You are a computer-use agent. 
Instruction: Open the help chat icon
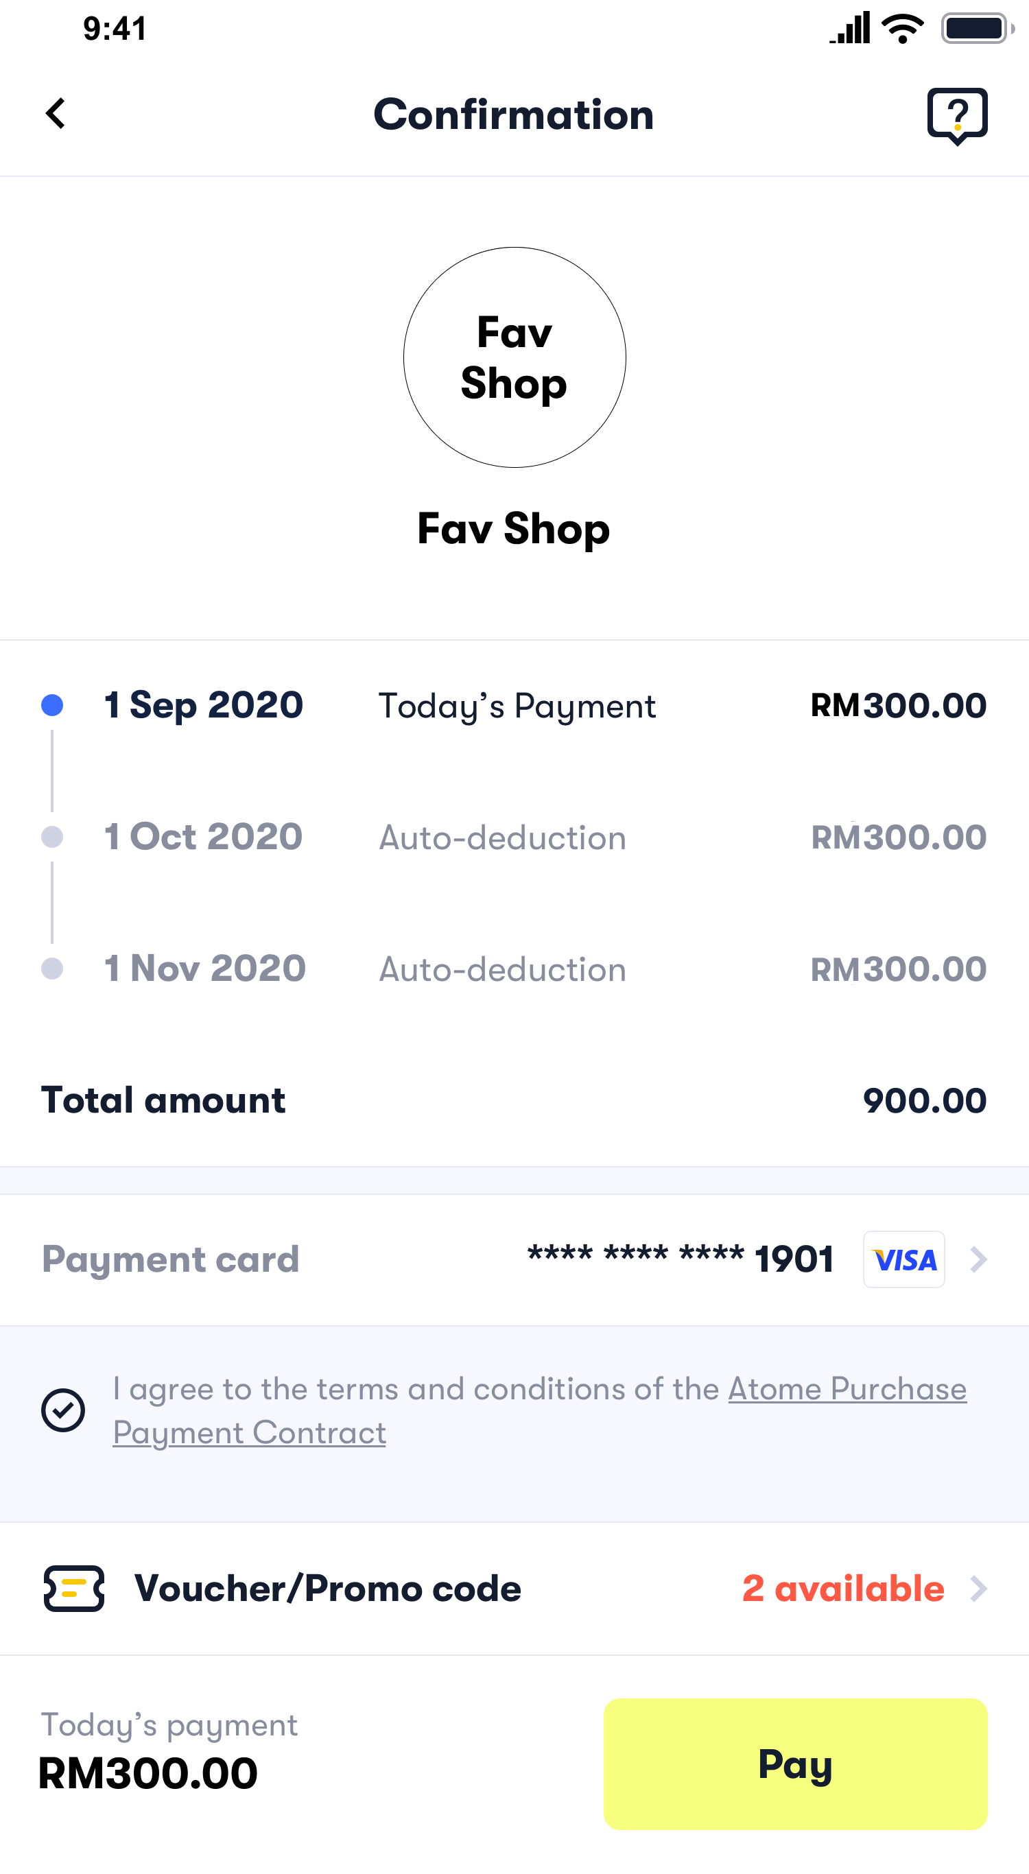click(x=956, y=115)
